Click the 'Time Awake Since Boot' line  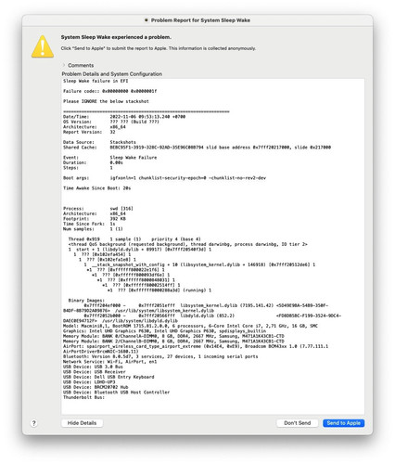(x=97, y=188)
